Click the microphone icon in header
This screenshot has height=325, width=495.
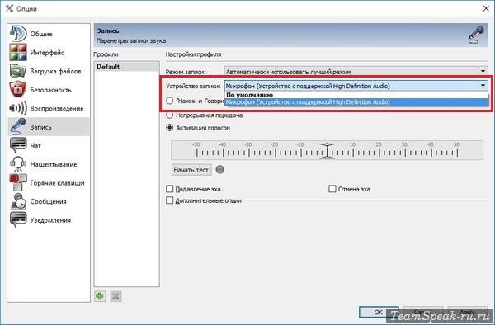(x=476, y=35)
